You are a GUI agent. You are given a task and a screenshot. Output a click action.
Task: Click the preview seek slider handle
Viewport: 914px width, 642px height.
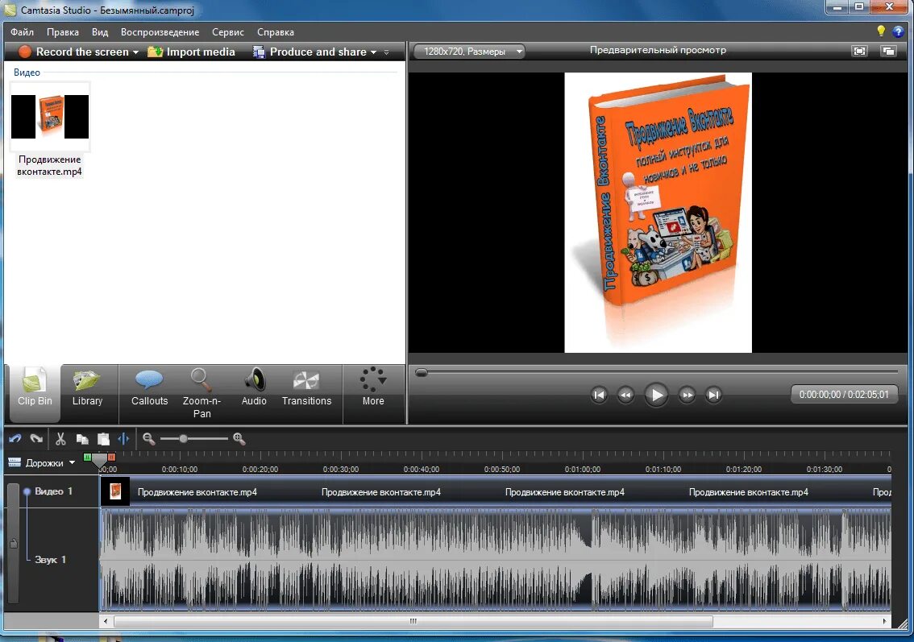click(x=422, y=373)
